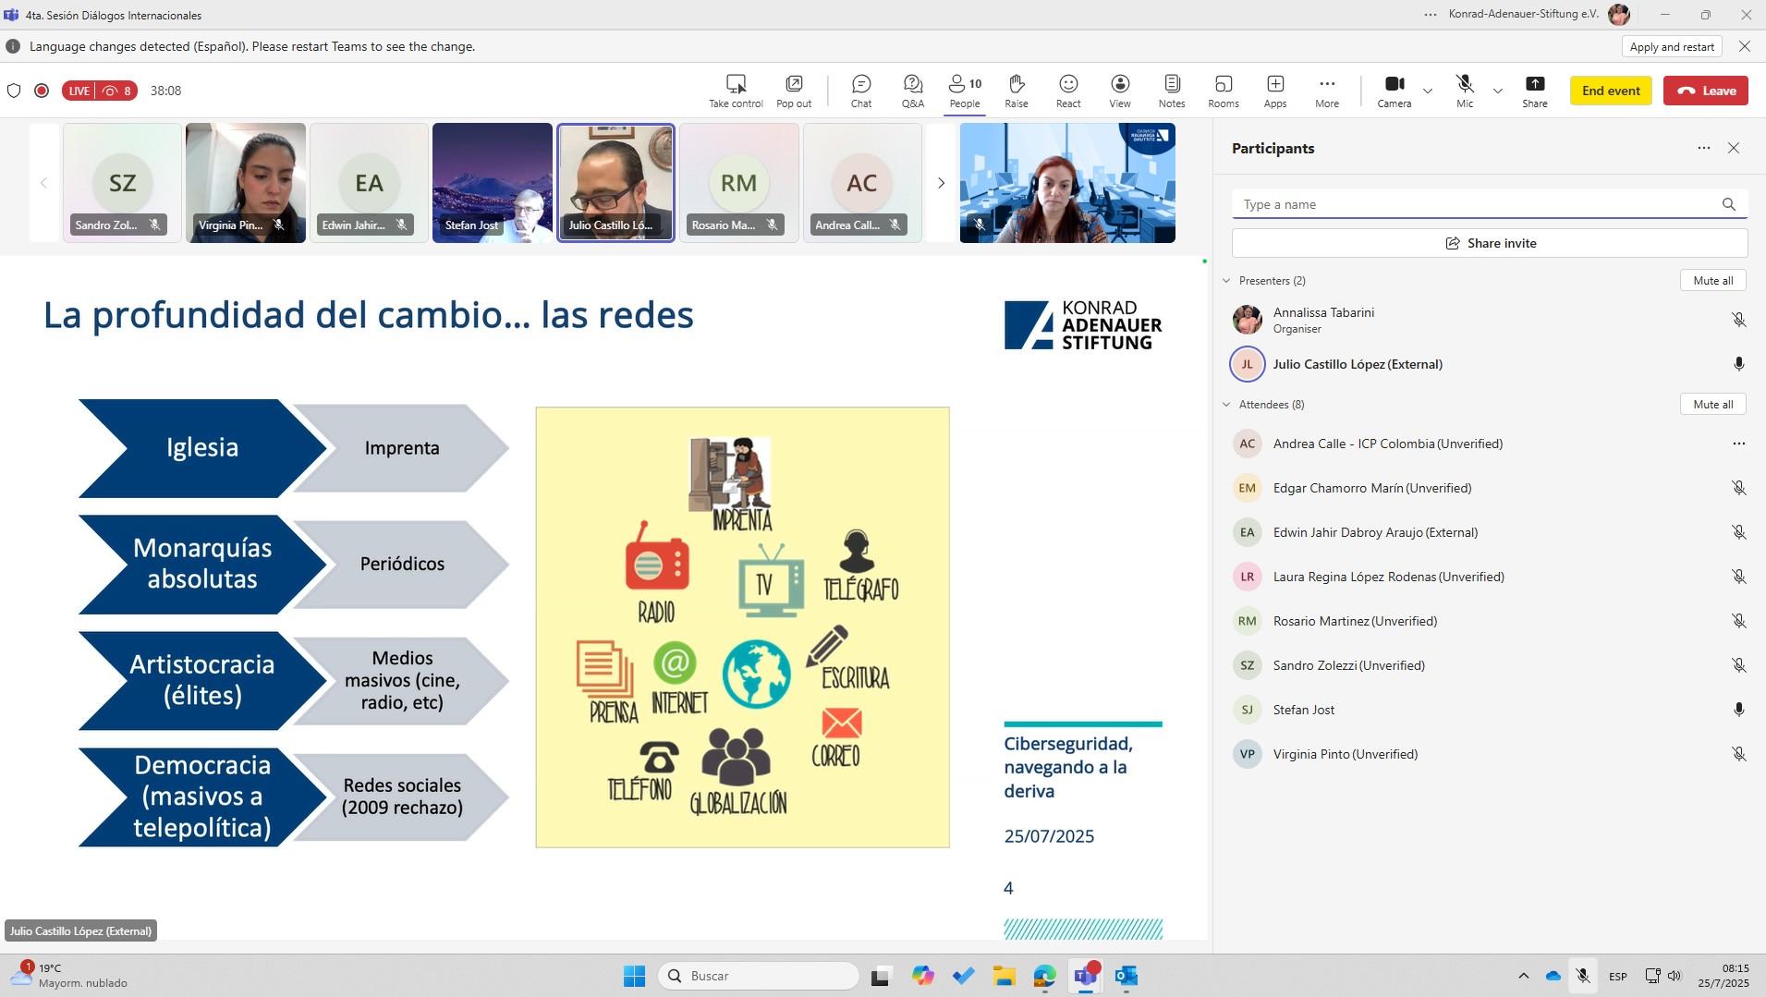The image size is (1766, 997).
Task: Raise your hand in the meeting
Action: pyautogui.click(x=1016, y=91)
